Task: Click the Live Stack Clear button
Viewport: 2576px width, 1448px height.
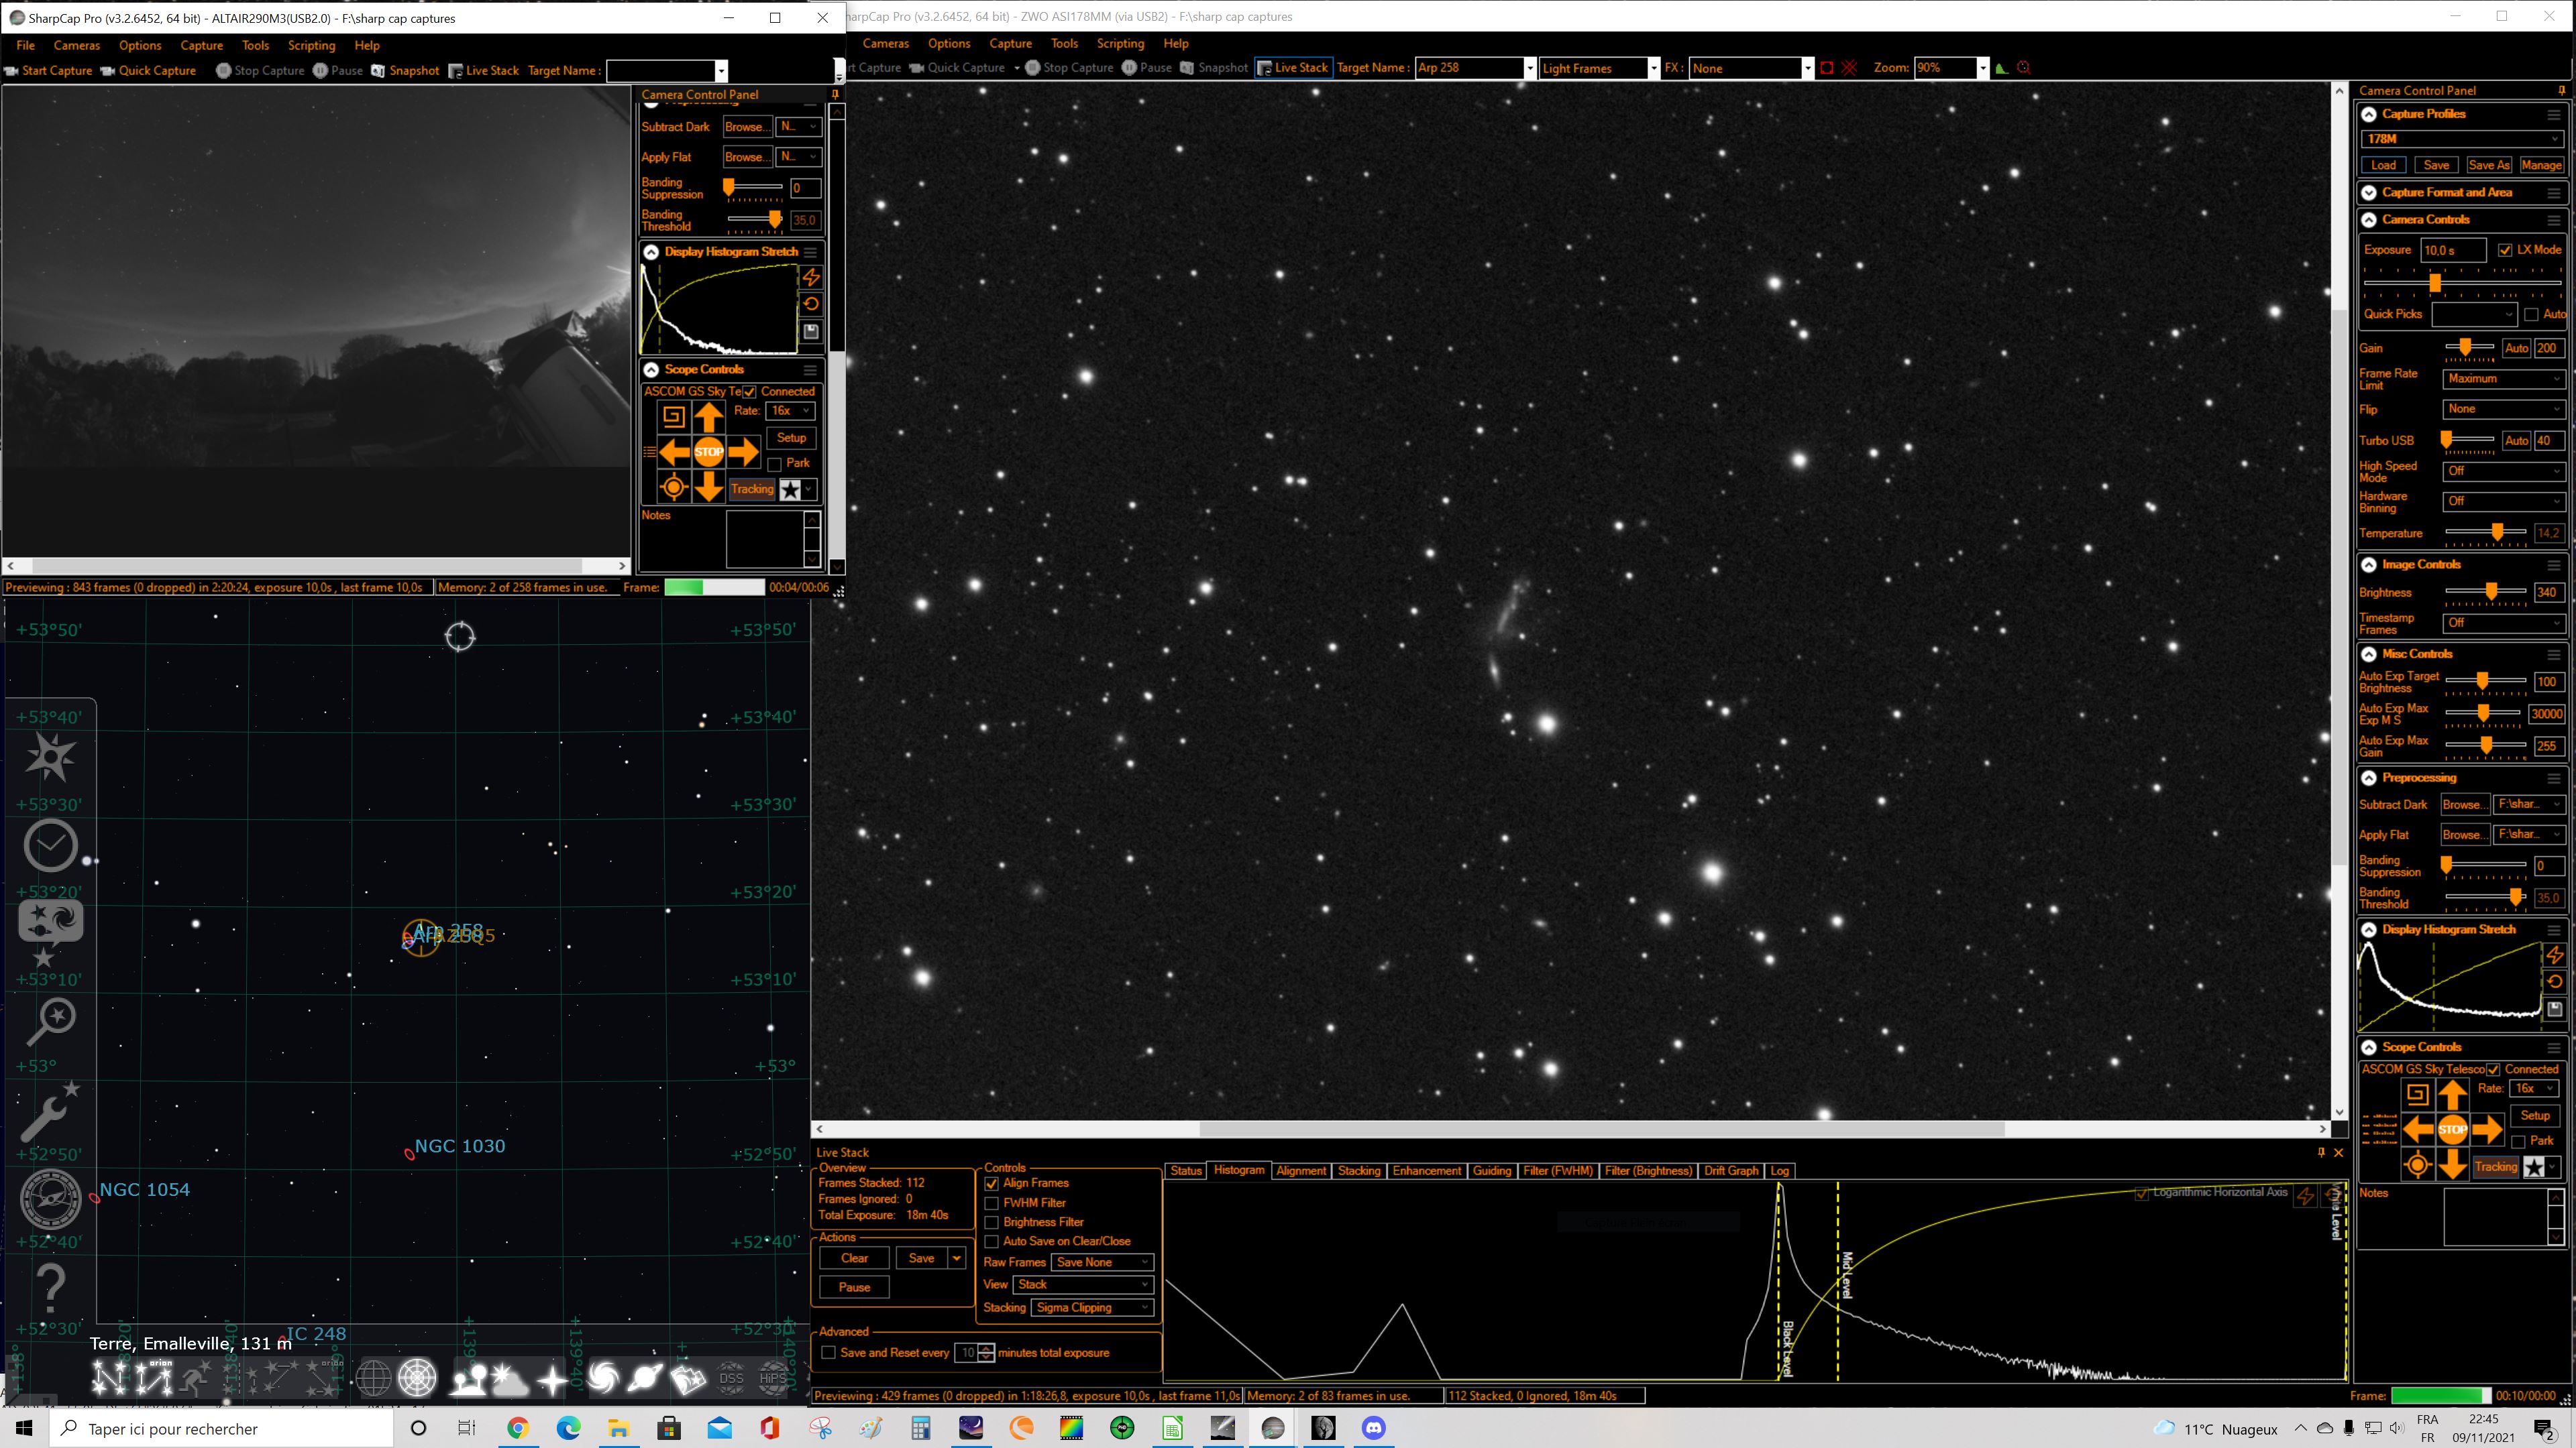Action: point(854,1258)
